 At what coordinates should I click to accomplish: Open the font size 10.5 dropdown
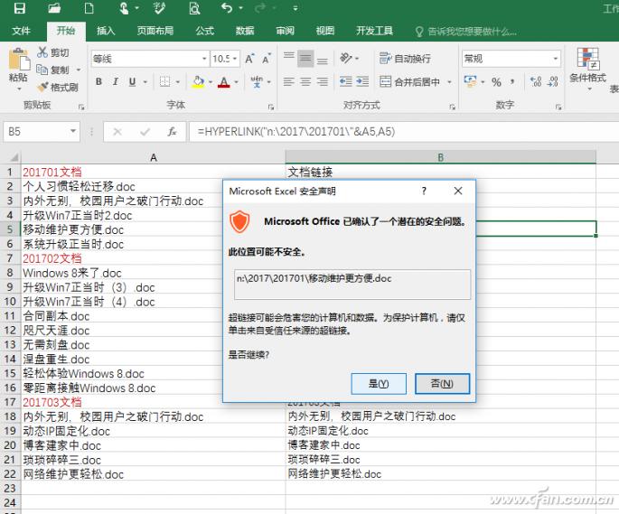(235, 59)
